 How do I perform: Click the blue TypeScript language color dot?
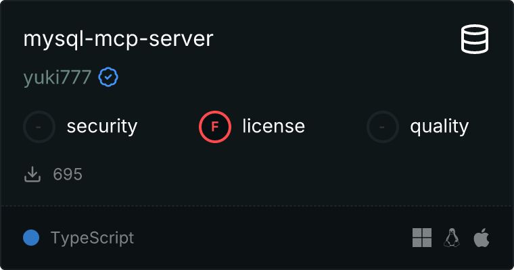(31, 238)
